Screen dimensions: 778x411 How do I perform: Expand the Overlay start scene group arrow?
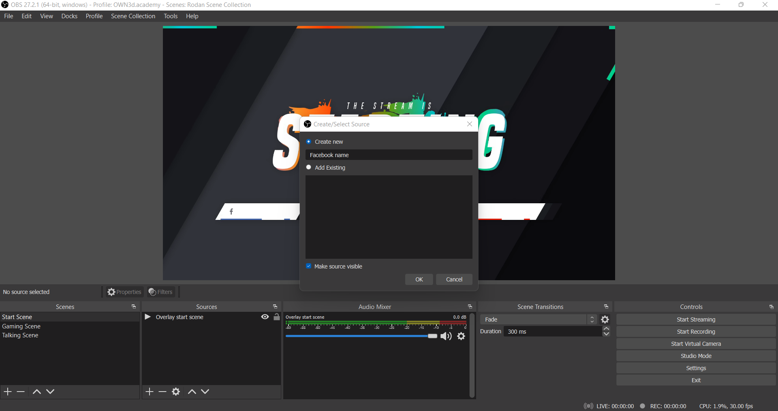(x=148, y=317)
